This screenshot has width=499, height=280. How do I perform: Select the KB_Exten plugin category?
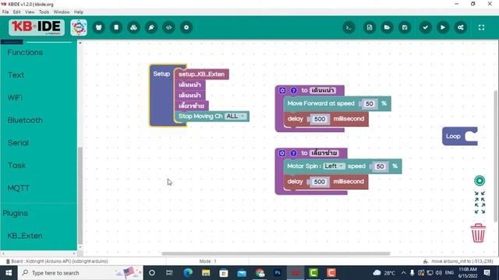(x=25, y=236)
